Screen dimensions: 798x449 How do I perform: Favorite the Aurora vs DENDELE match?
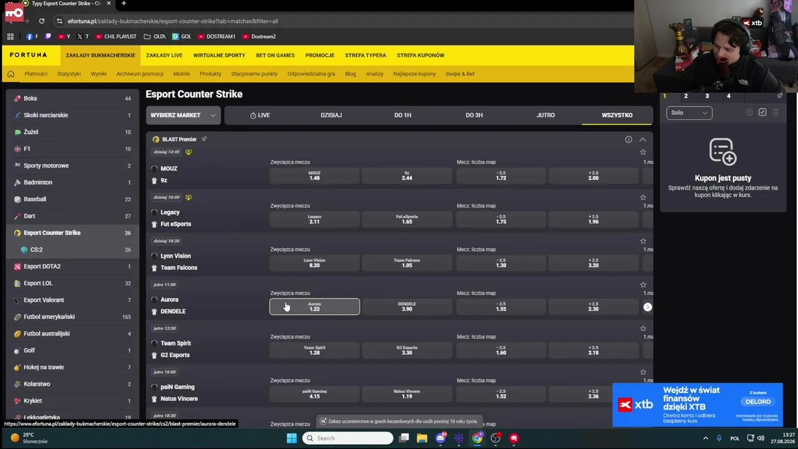tap(643, 284)
